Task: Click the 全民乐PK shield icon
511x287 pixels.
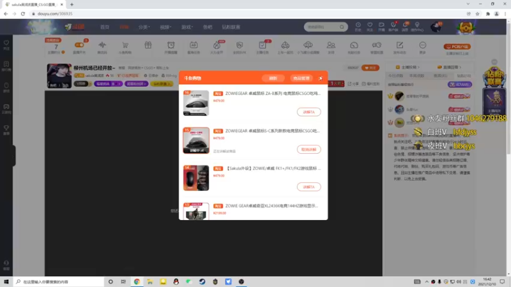Action: 240,45
